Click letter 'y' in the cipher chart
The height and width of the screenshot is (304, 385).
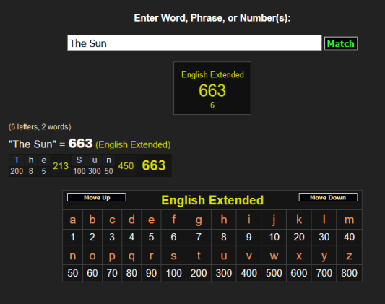(x=324, y=256)
